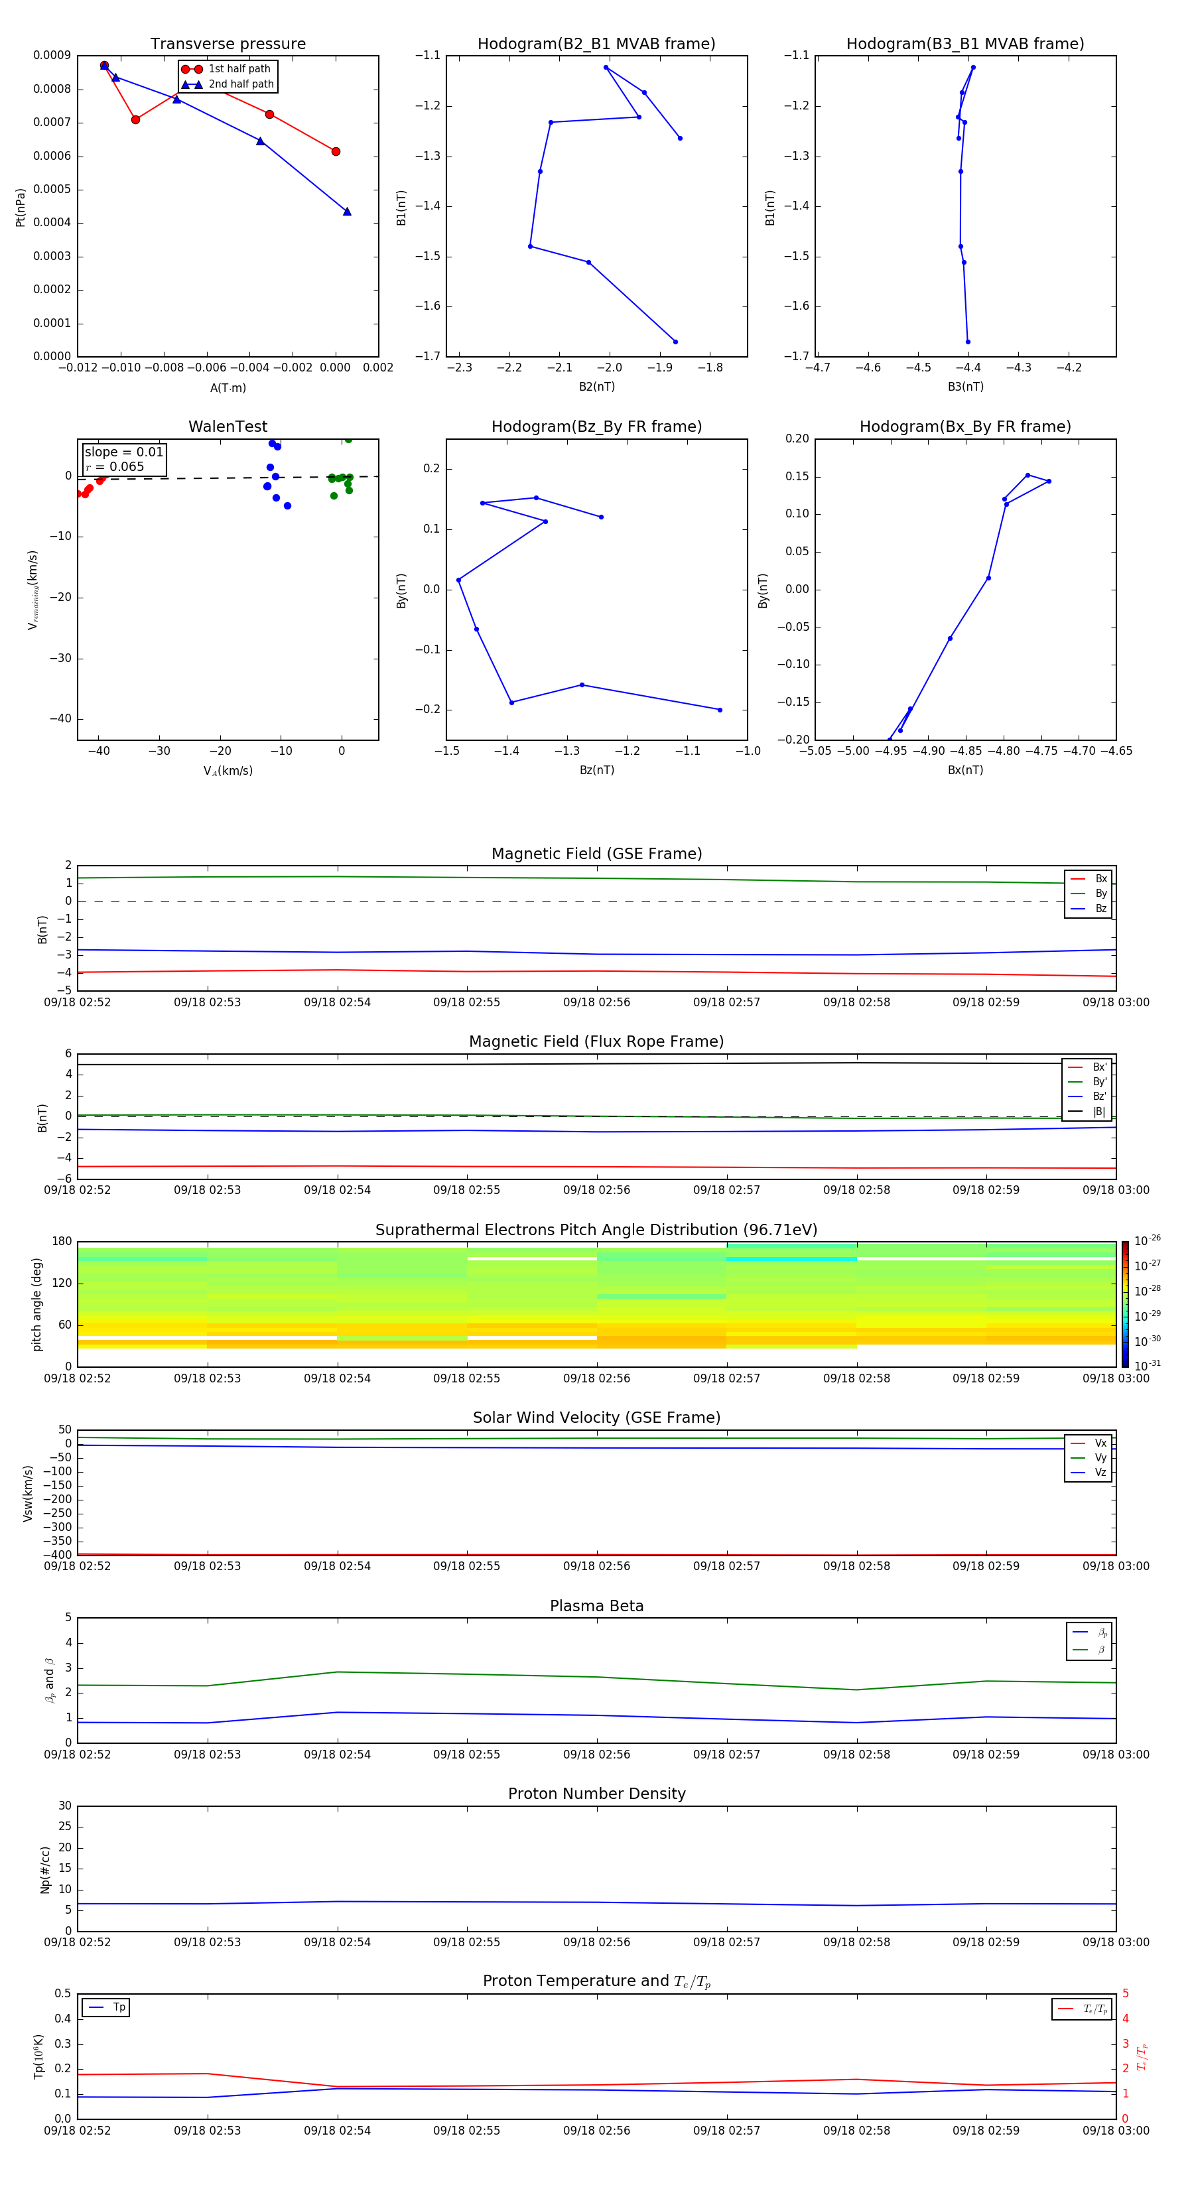Click the βp entry in Plasma Beta legend
This screenshot has width=1194, height=2189.
1089,1632
